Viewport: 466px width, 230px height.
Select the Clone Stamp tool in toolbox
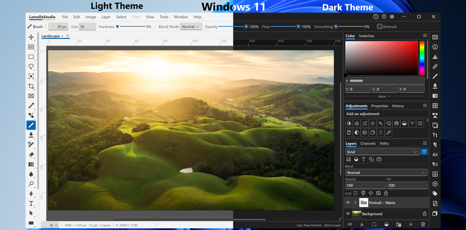coord(31,135)
